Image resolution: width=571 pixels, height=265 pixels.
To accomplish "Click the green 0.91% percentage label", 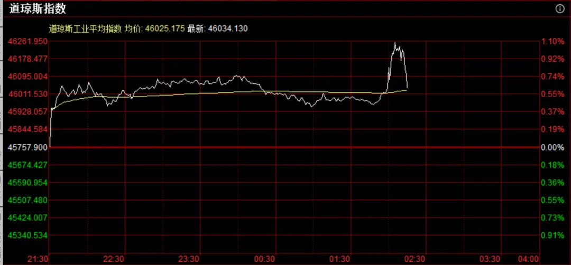I will tap(552, 235).
